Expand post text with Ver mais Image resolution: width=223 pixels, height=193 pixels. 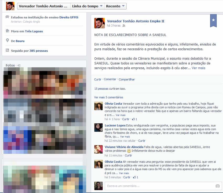coord(198,68)
